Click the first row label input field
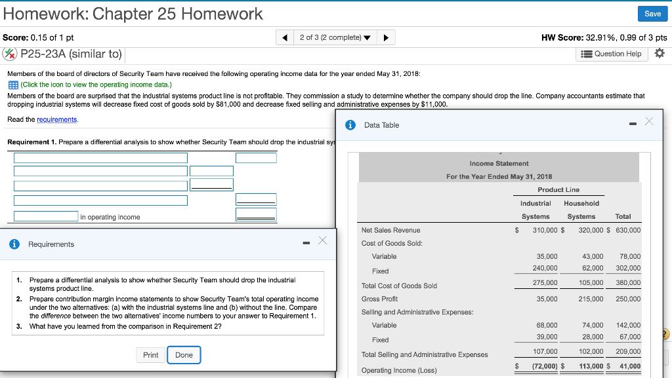The width and height of the screenshot is (672, 378). pyautogui.click(x=100, y=158)
